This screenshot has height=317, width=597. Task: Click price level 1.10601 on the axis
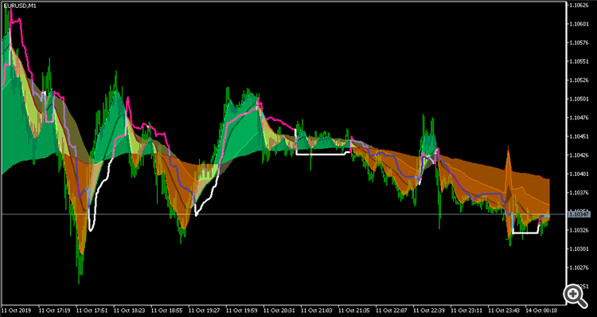point(579,24)
